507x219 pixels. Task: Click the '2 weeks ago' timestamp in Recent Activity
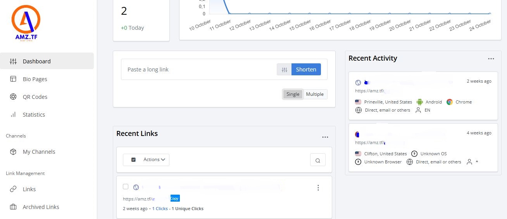pyautogui.click(x=479, y=81)
